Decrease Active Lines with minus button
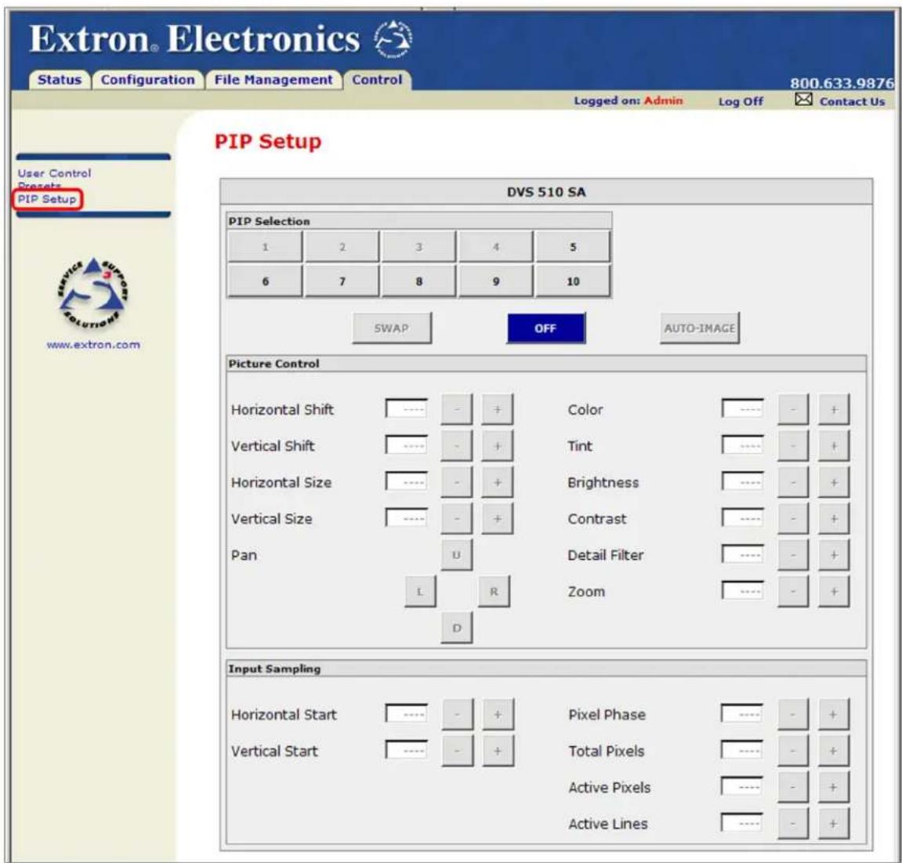Screen dimensions: 902x863 (x=793, y=823)
